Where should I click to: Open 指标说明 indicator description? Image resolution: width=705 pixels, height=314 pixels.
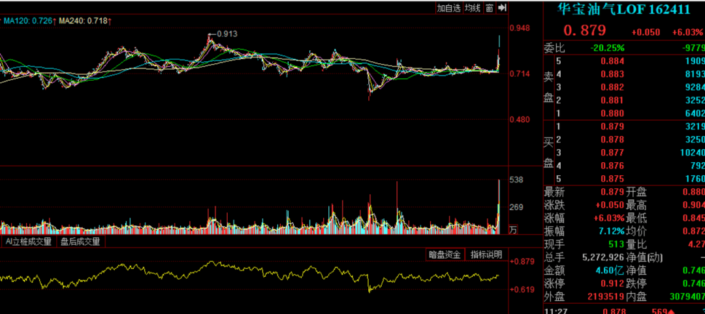(x=486, y=255)
